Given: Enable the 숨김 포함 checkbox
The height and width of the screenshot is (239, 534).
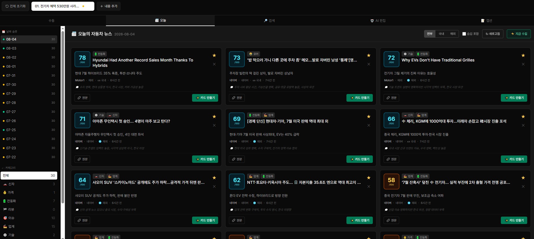Looking at the screenshot, I should 464,34.
